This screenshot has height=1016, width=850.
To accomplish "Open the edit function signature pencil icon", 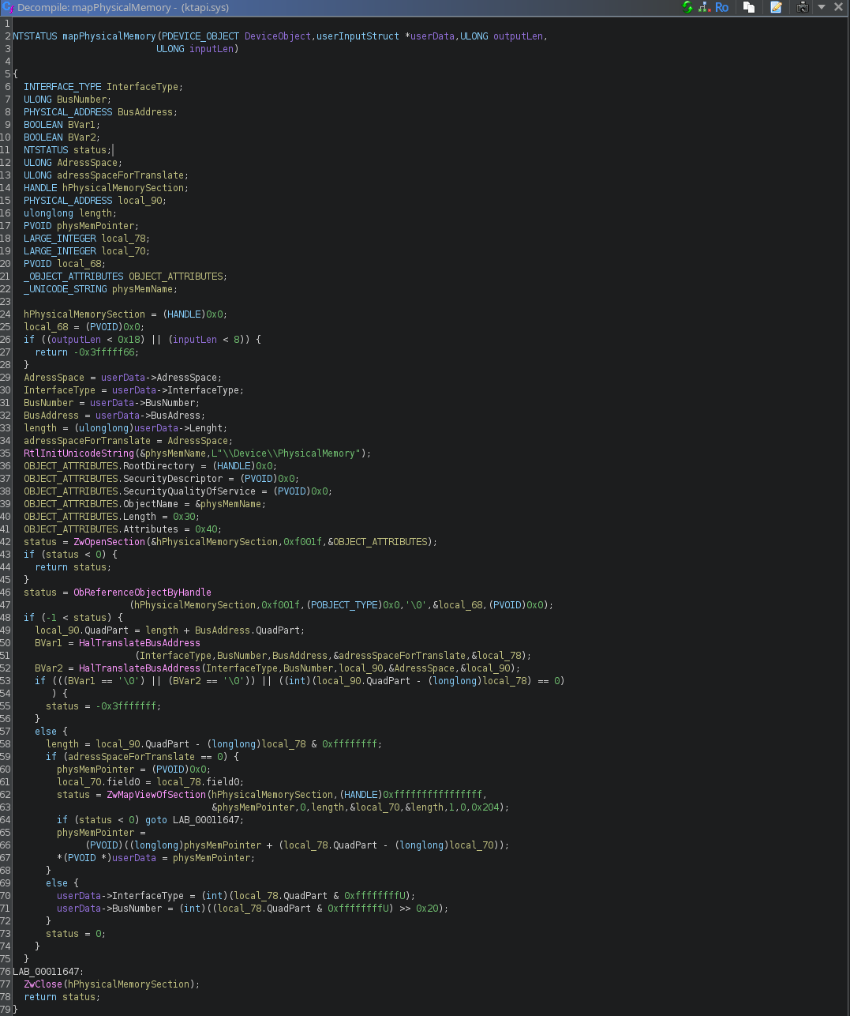I will point(777,7).
